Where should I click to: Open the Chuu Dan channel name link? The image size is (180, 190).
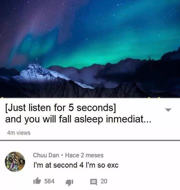coord(46,155)
